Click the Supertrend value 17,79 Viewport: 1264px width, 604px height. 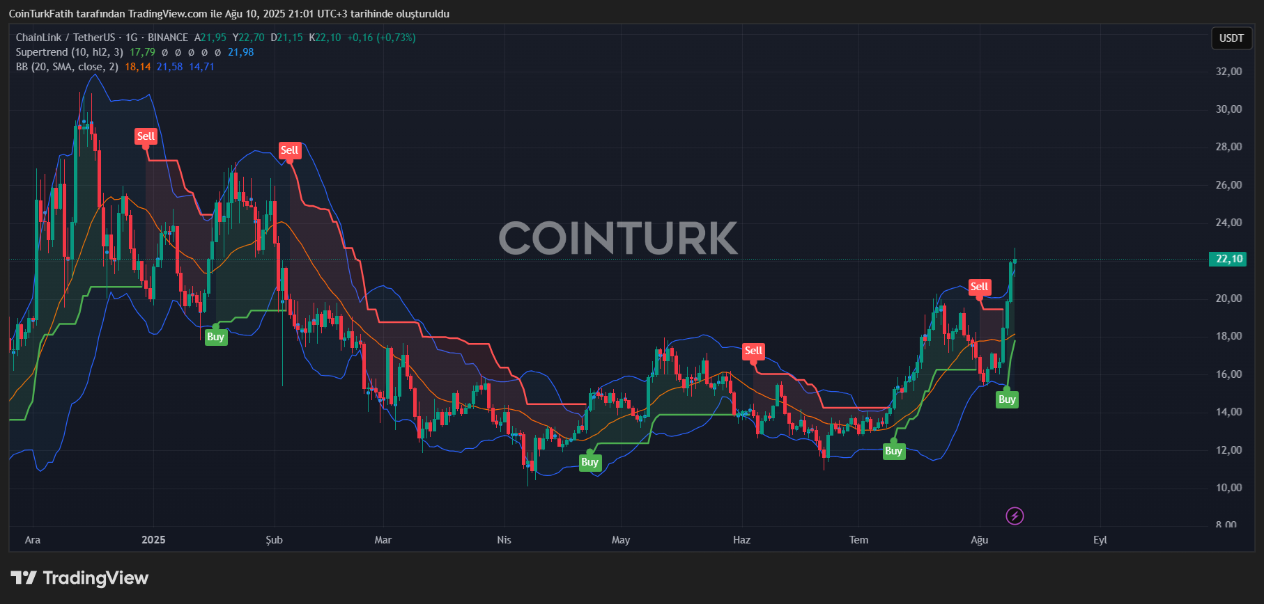click(x=142, y=52)
